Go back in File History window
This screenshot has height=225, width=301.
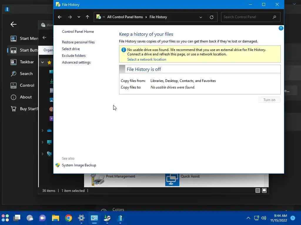coord(60,17)
